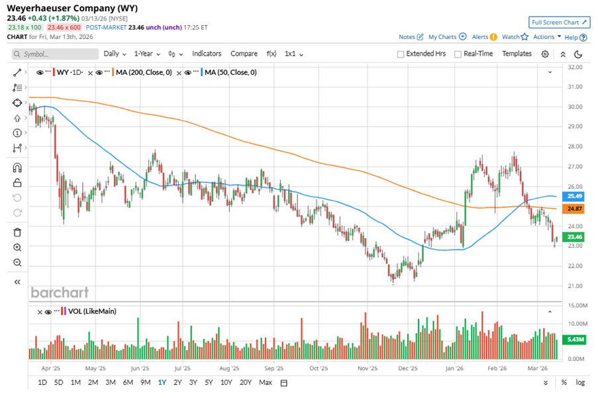Undo last chart action
Image resolution: width=598 pixels, height=398 pixels.
tap(17, 197)
